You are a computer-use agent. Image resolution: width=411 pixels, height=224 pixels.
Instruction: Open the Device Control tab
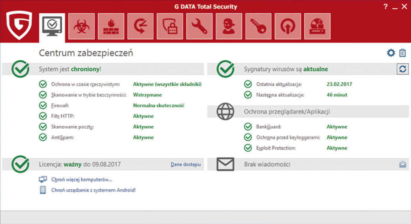pyautogui.click(x=317, y=26)
